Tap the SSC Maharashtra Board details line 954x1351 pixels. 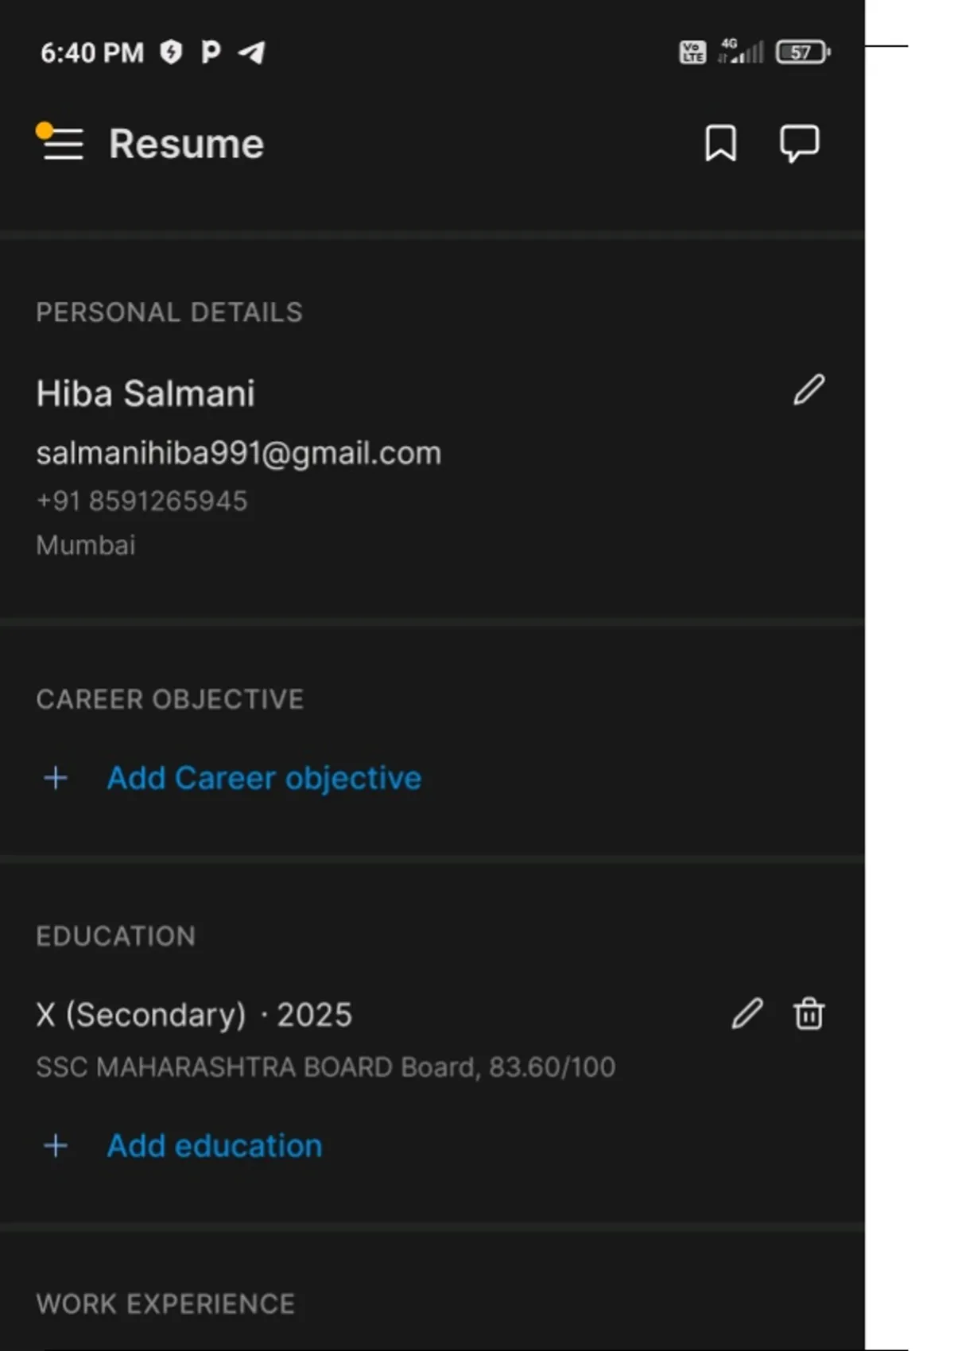[325, 1066]
